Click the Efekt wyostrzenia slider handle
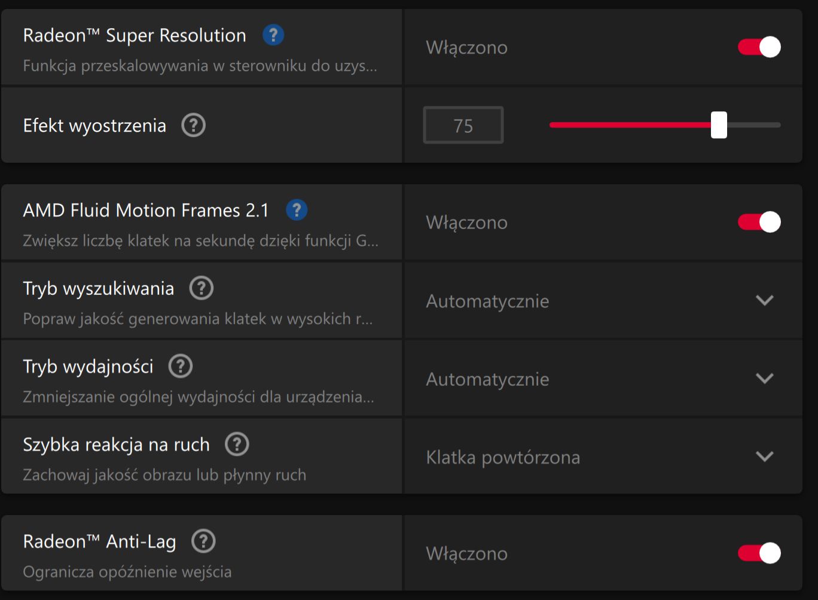This screenshot has width=818, height=600. coord(719,125)
